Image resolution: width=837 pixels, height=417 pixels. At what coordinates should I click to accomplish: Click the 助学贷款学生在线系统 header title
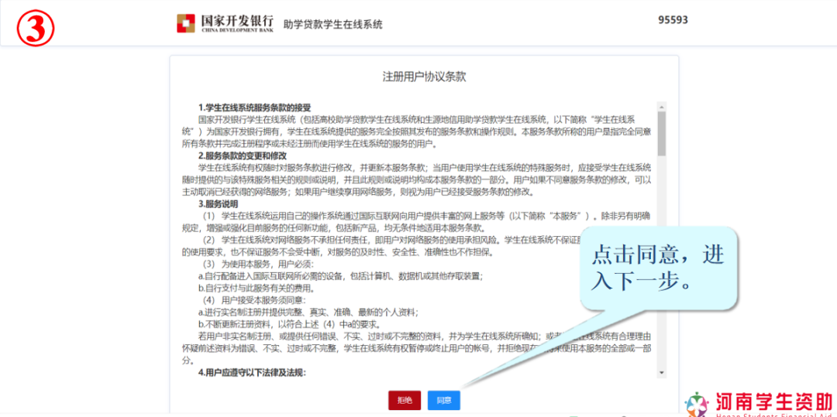332,24
